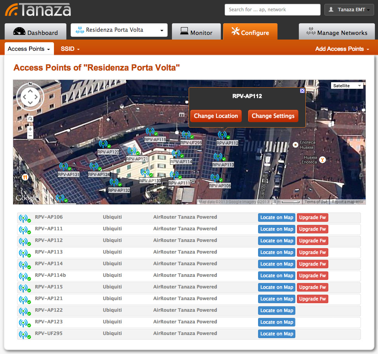The width and height of the screenshot is (378, 354).
Task: Upgrade firmware for RPV-AP113
Action: tap(312, 252)
